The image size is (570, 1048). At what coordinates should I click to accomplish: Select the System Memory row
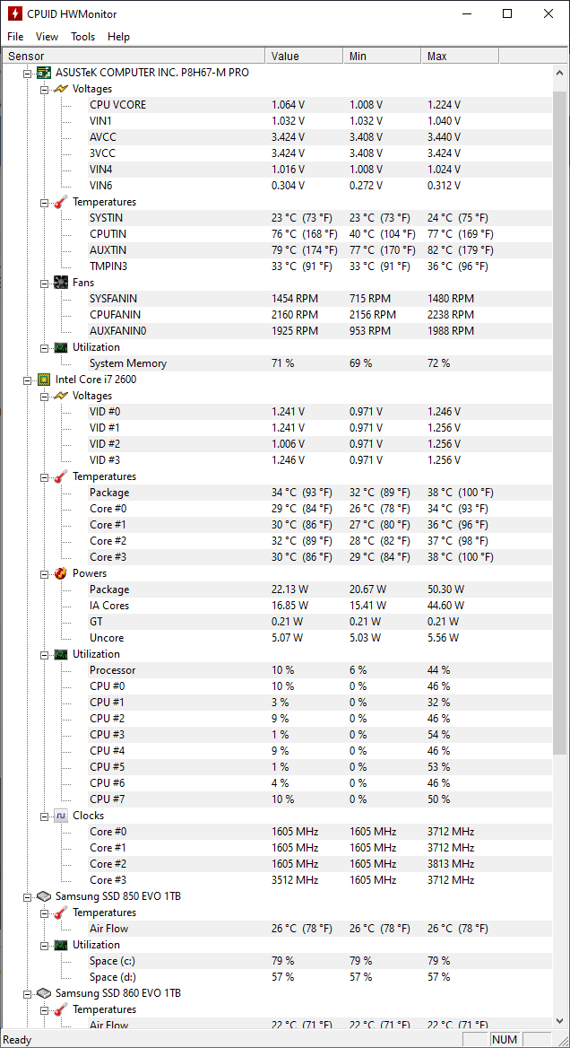320,363
